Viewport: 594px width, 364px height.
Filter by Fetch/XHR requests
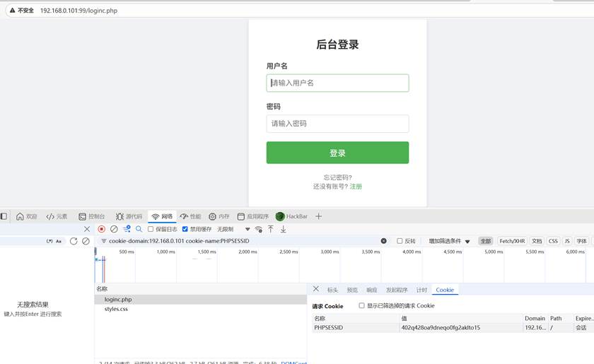pos(512,241)
